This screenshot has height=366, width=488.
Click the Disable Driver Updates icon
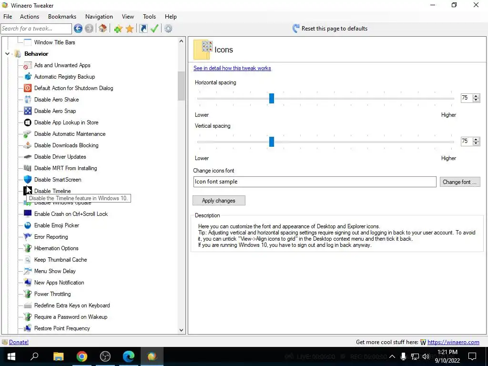click(x=28, y=156)
